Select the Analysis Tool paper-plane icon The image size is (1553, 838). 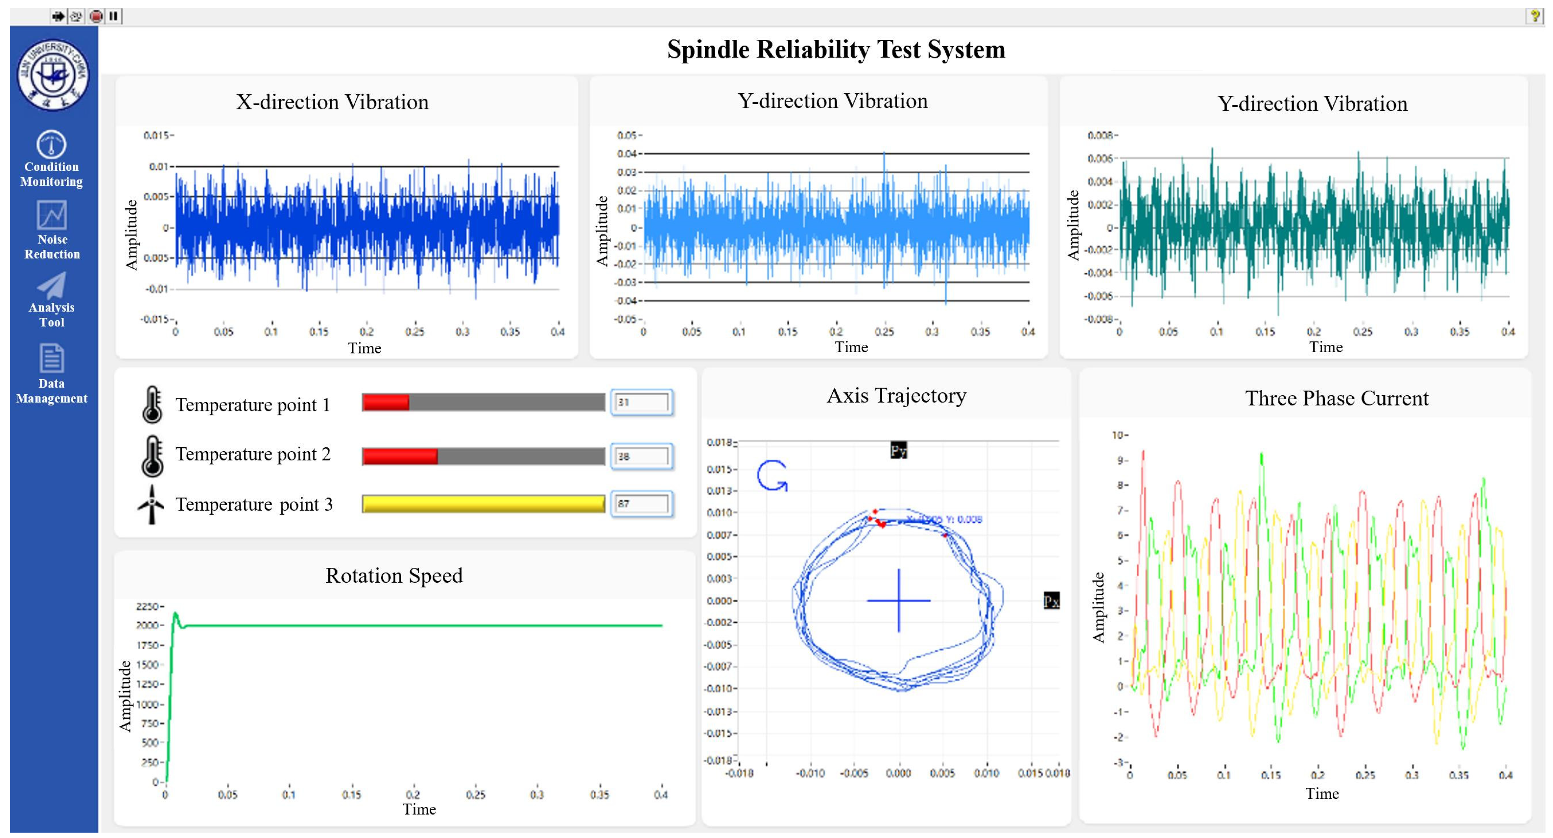(52, 286)
